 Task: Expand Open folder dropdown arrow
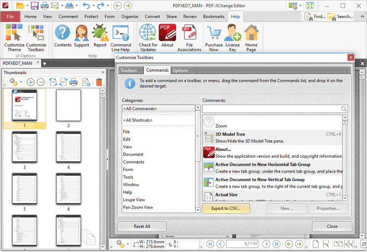tap(27, 5)
